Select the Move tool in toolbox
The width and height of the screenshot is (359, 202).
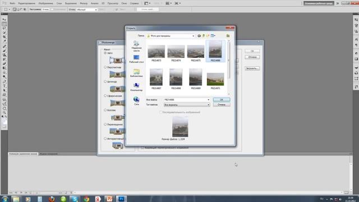coord(4,20)
